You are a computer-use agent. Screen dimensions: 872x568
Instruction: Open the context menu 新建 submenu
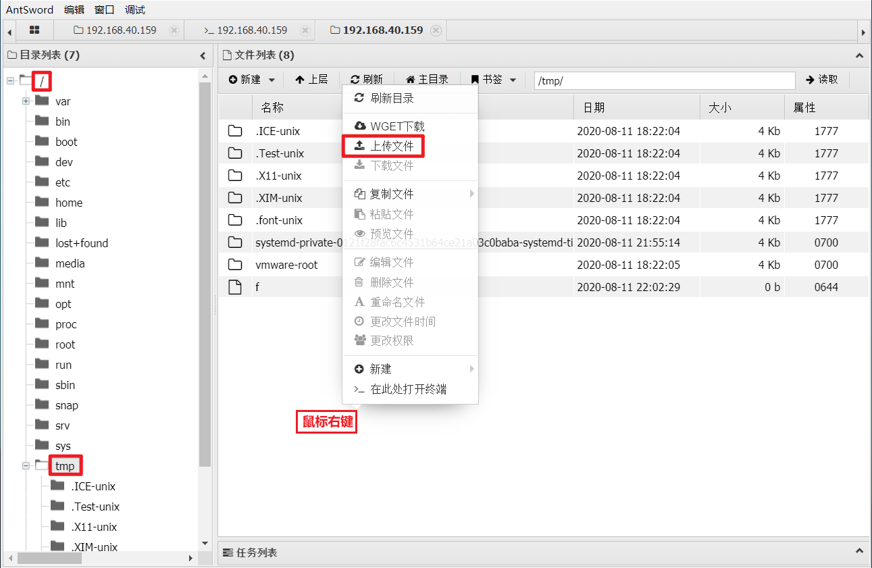pyautogui.click(x=411, y=369)
